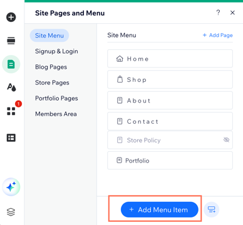Click the shopping bag icon beside Shop
The width and height of the screenshot is (243, 225).
[120, 79]
